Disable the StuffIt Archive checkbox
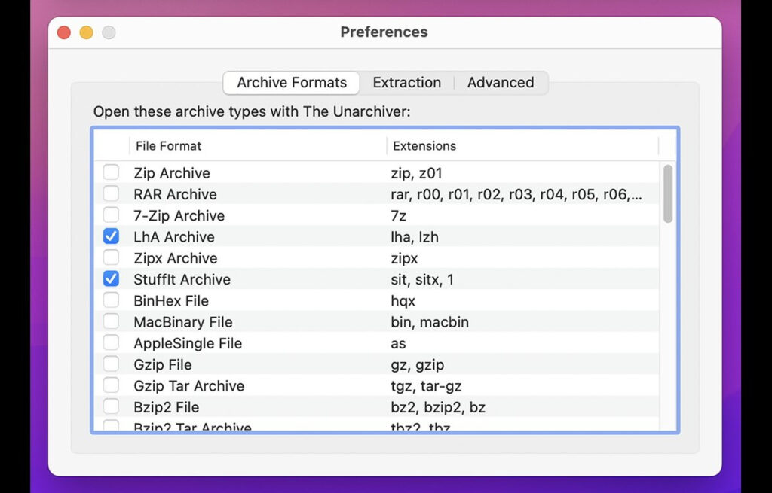772x493 pixels. click(111, 279)
